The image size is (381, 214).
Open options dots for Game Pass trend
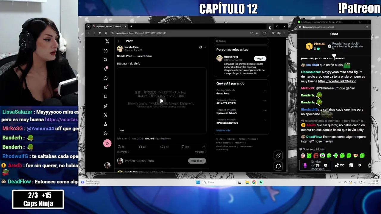265,91
